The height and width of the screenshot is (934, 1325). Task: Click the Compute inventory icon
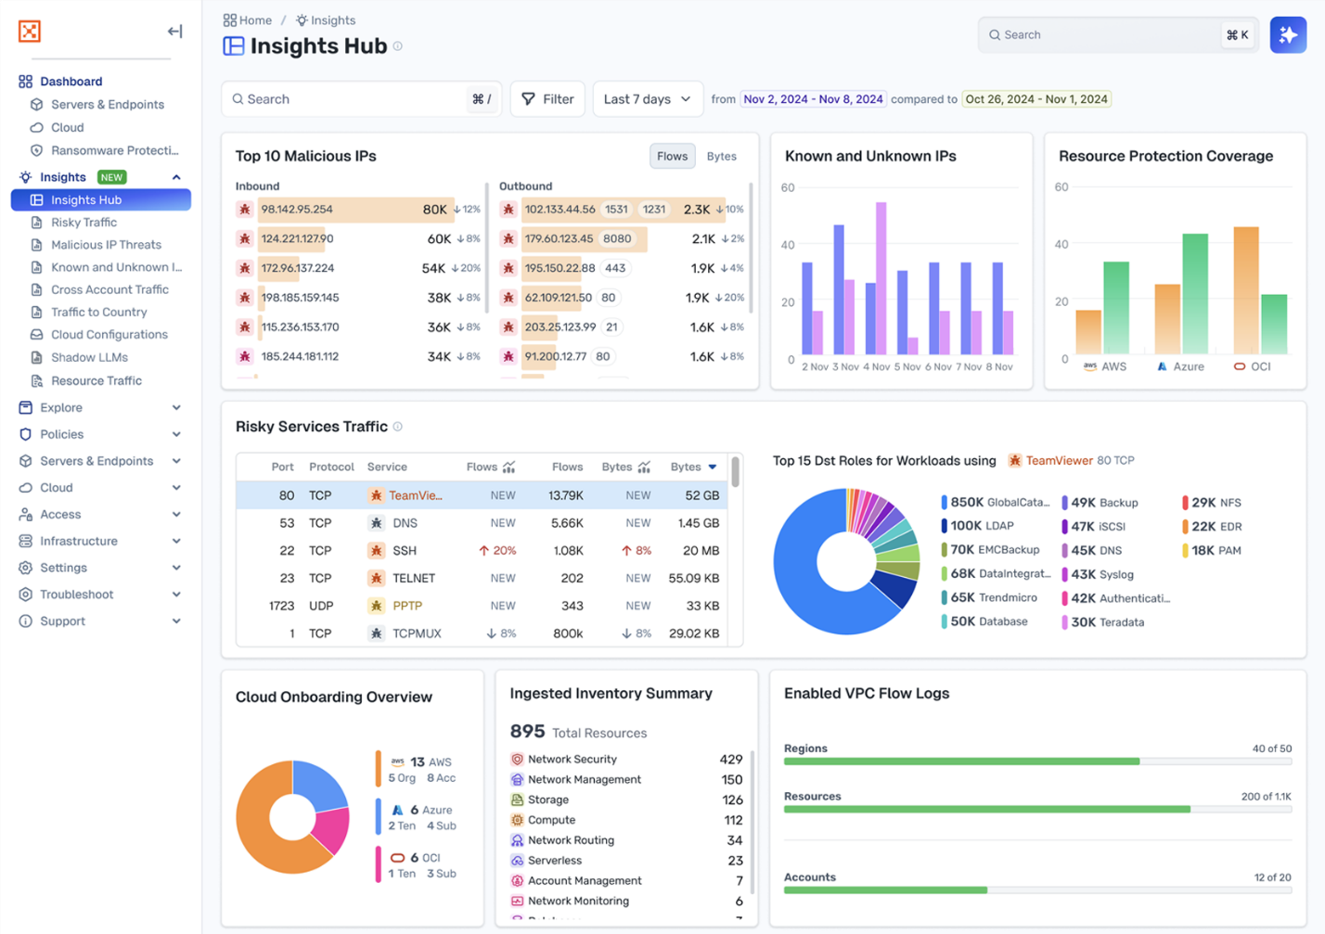(x=517, y=820)
